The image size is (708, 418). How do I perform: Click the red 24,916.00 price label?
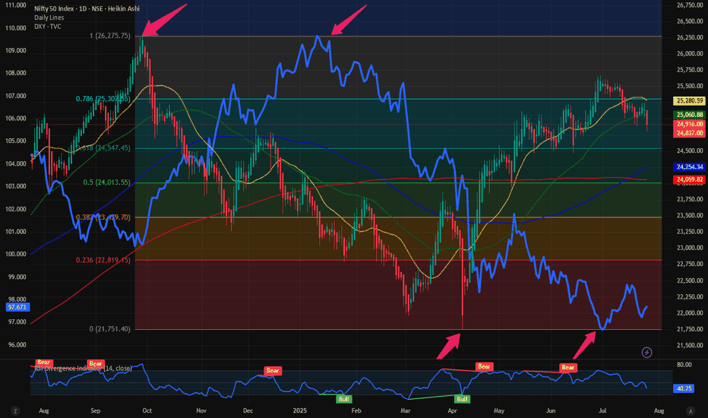coord(690,125)
